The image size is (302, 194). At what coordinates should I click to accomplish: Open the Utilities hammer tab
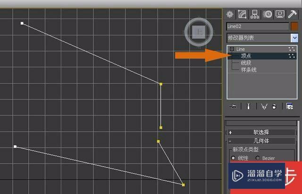[293, 14]
